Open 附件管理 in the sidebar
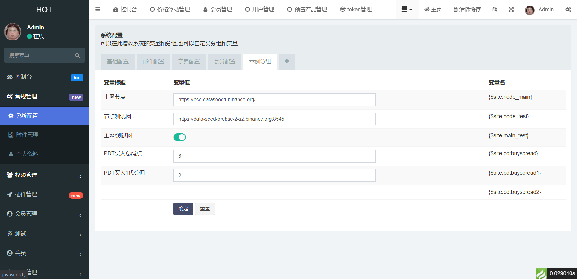The width and height of the screenshot is (577, 279). 27,135
